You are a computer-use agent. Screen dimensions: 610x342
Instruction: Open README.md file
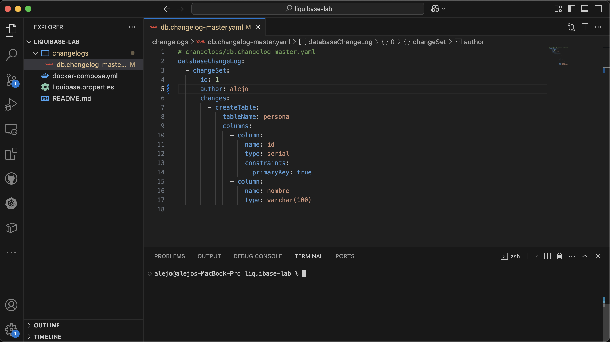click(84, 98)
